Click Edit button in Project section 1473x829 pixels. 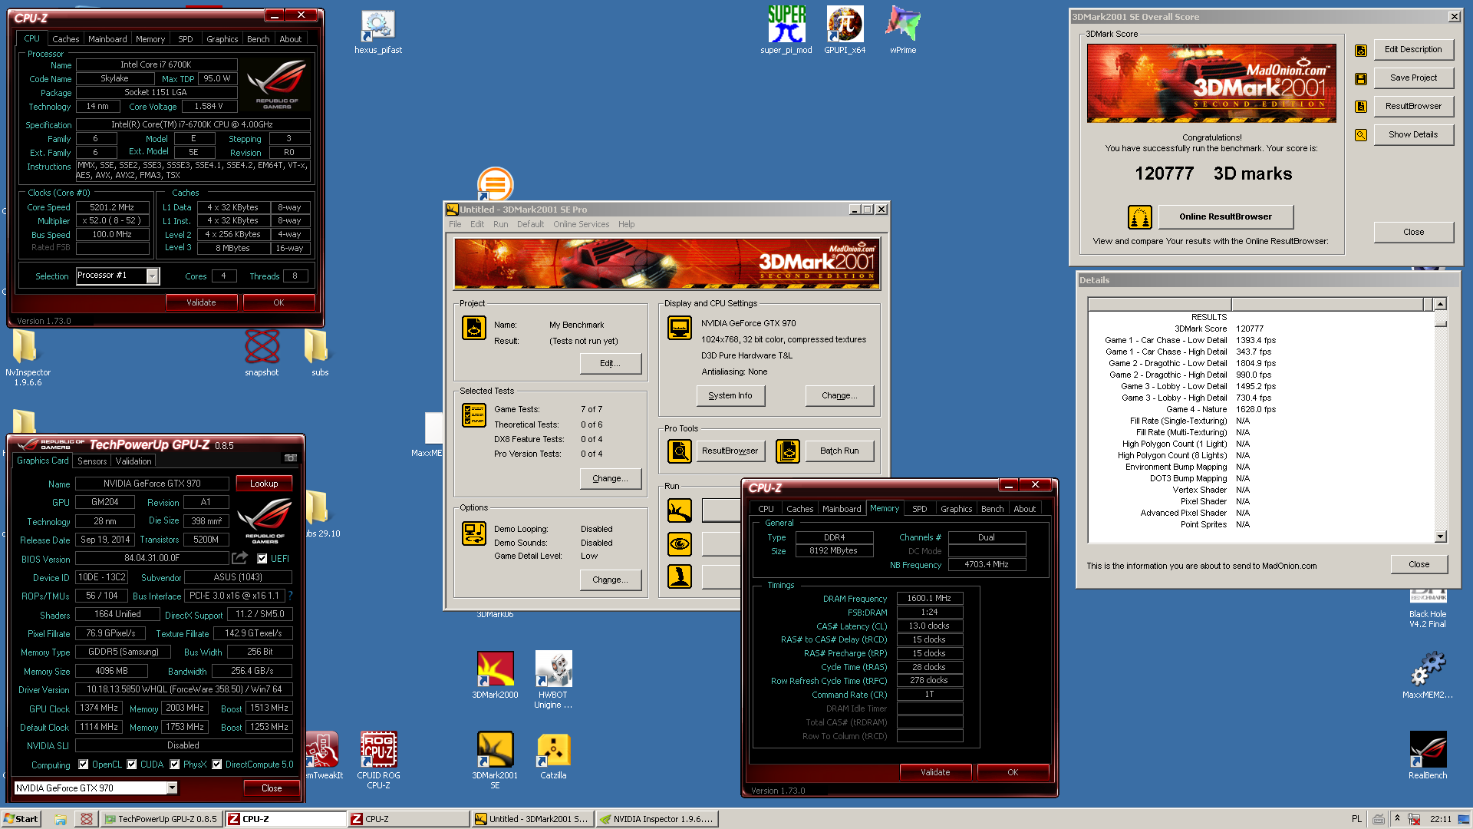pyautogui.click(x=611, y=364)
